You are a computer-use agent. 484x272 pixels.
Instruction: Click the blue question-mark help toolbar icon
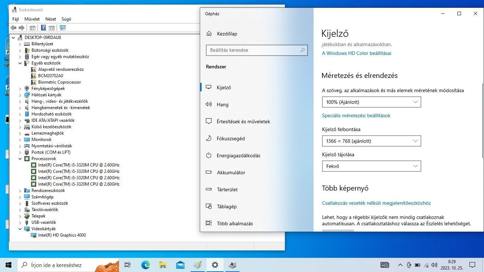coord(43,28)
